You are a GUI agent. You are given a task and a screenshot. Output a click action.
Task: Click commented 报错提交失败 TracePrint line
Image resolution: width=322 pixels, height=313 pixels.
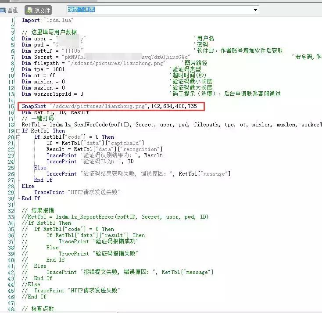(x=130, y=272)
